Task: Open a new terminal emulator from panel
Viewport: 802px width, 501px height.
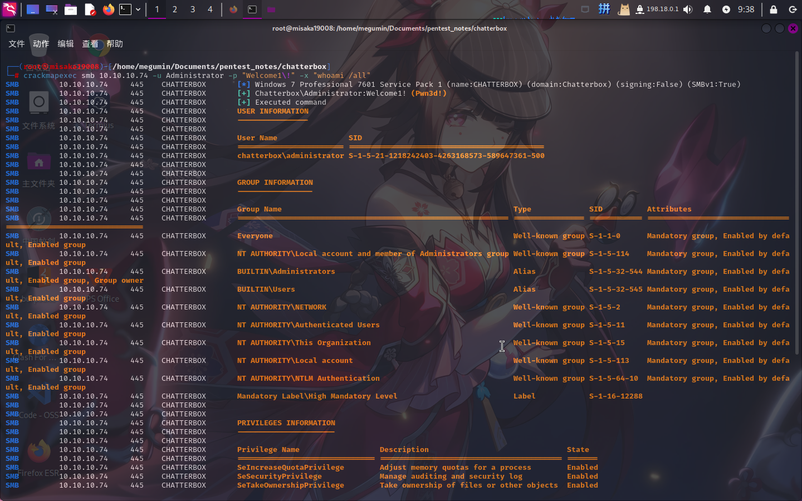Action: [125, 9]
